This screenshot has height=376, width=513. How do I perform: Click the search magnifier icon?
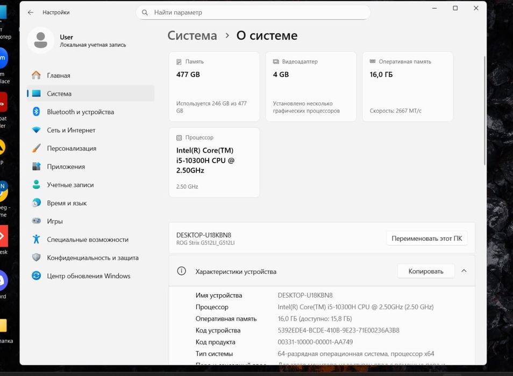point(145,12)
